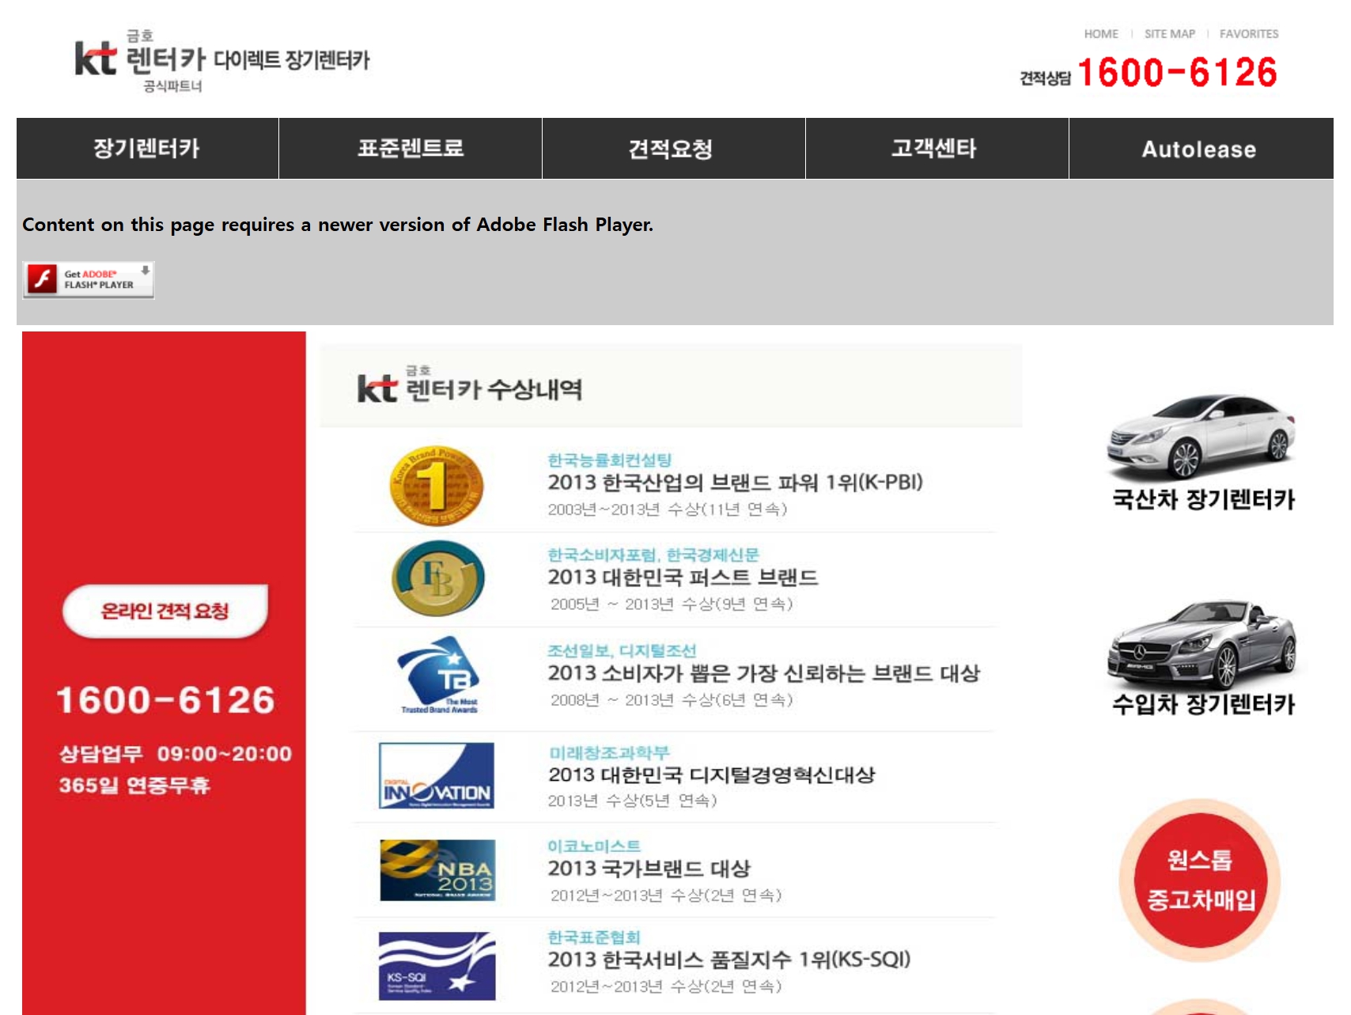
Task: Open the 국산차 장기렌터카 link
Action: (1203, 499)
